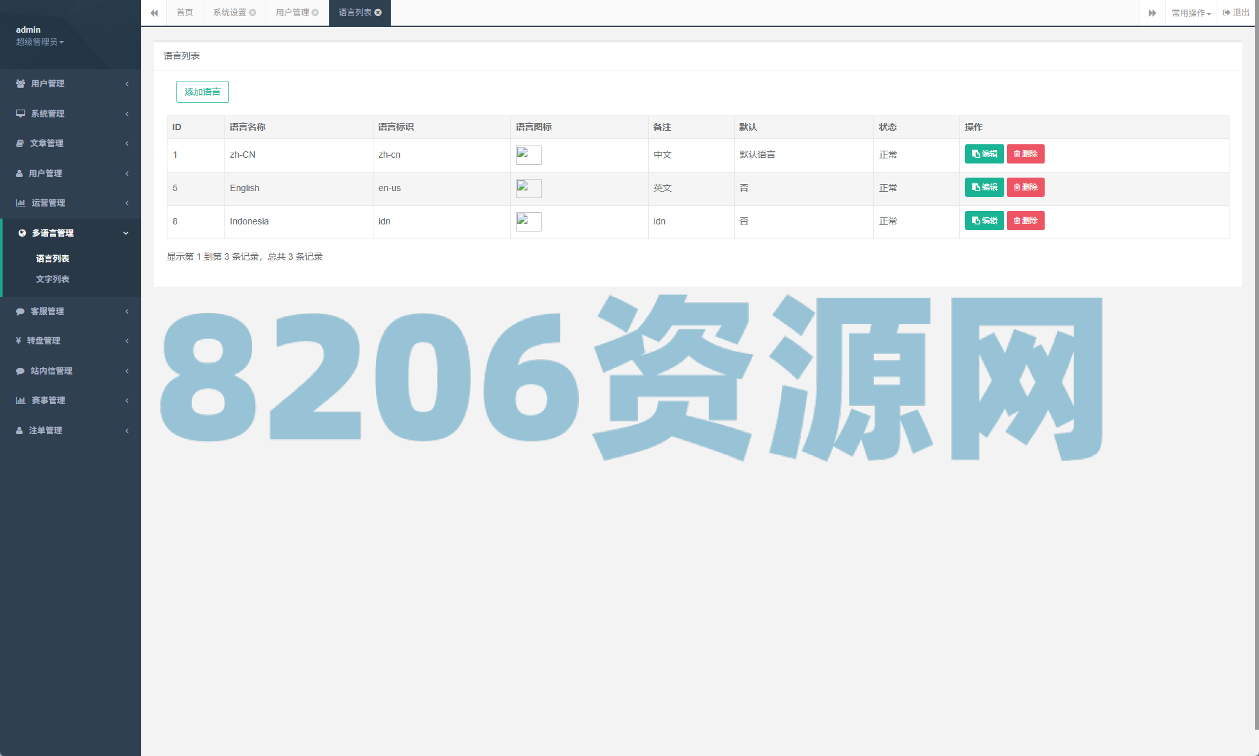Click the chart icon beside 赛事管理

(21, 400)
